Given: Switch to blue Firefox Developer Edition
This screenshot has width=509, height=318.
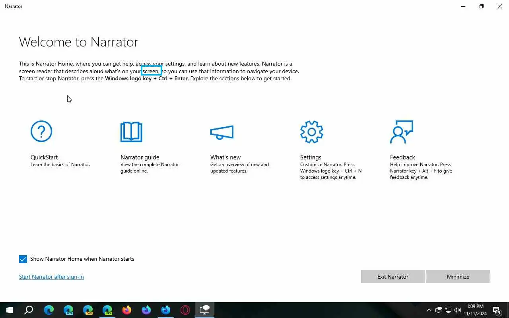Looking at the screenshot, I should tap(166, 310).
